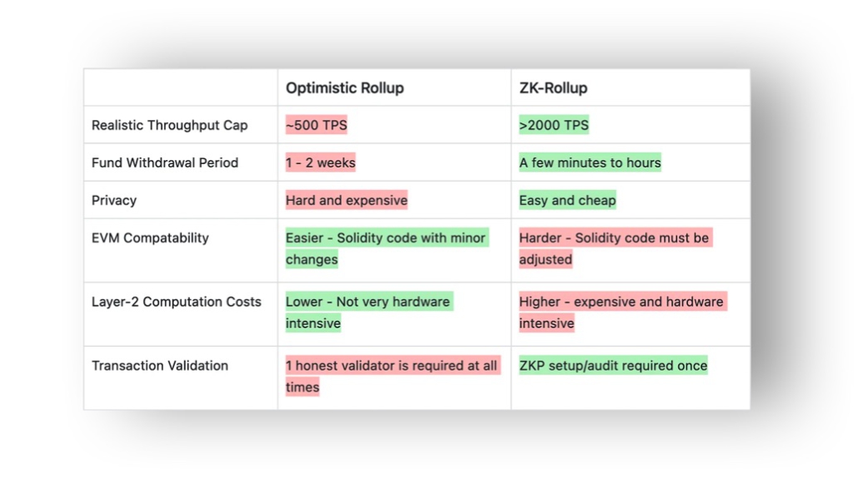Viewport: 858px width, 494px height.
Task: Click the Privacy row label
Action: click(x=114, y=200)
